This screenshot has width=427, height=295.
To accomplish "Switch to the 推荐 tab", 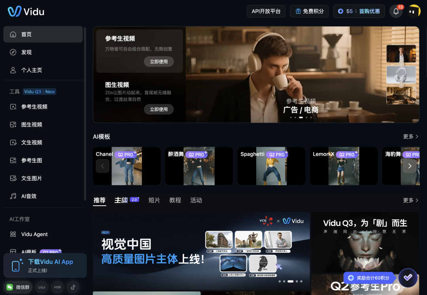I will [99, 200].
